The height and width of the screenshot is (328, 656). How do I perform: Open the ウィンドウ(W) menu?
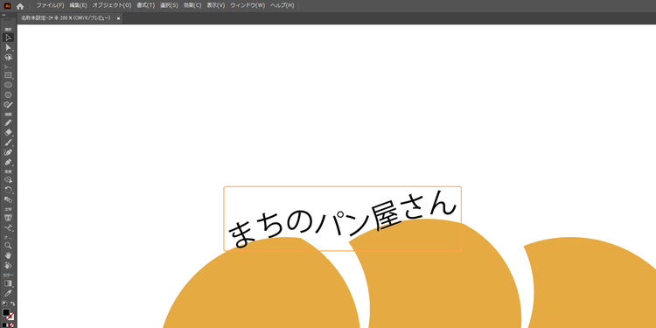pyautogui.click(x=248, y=5)
